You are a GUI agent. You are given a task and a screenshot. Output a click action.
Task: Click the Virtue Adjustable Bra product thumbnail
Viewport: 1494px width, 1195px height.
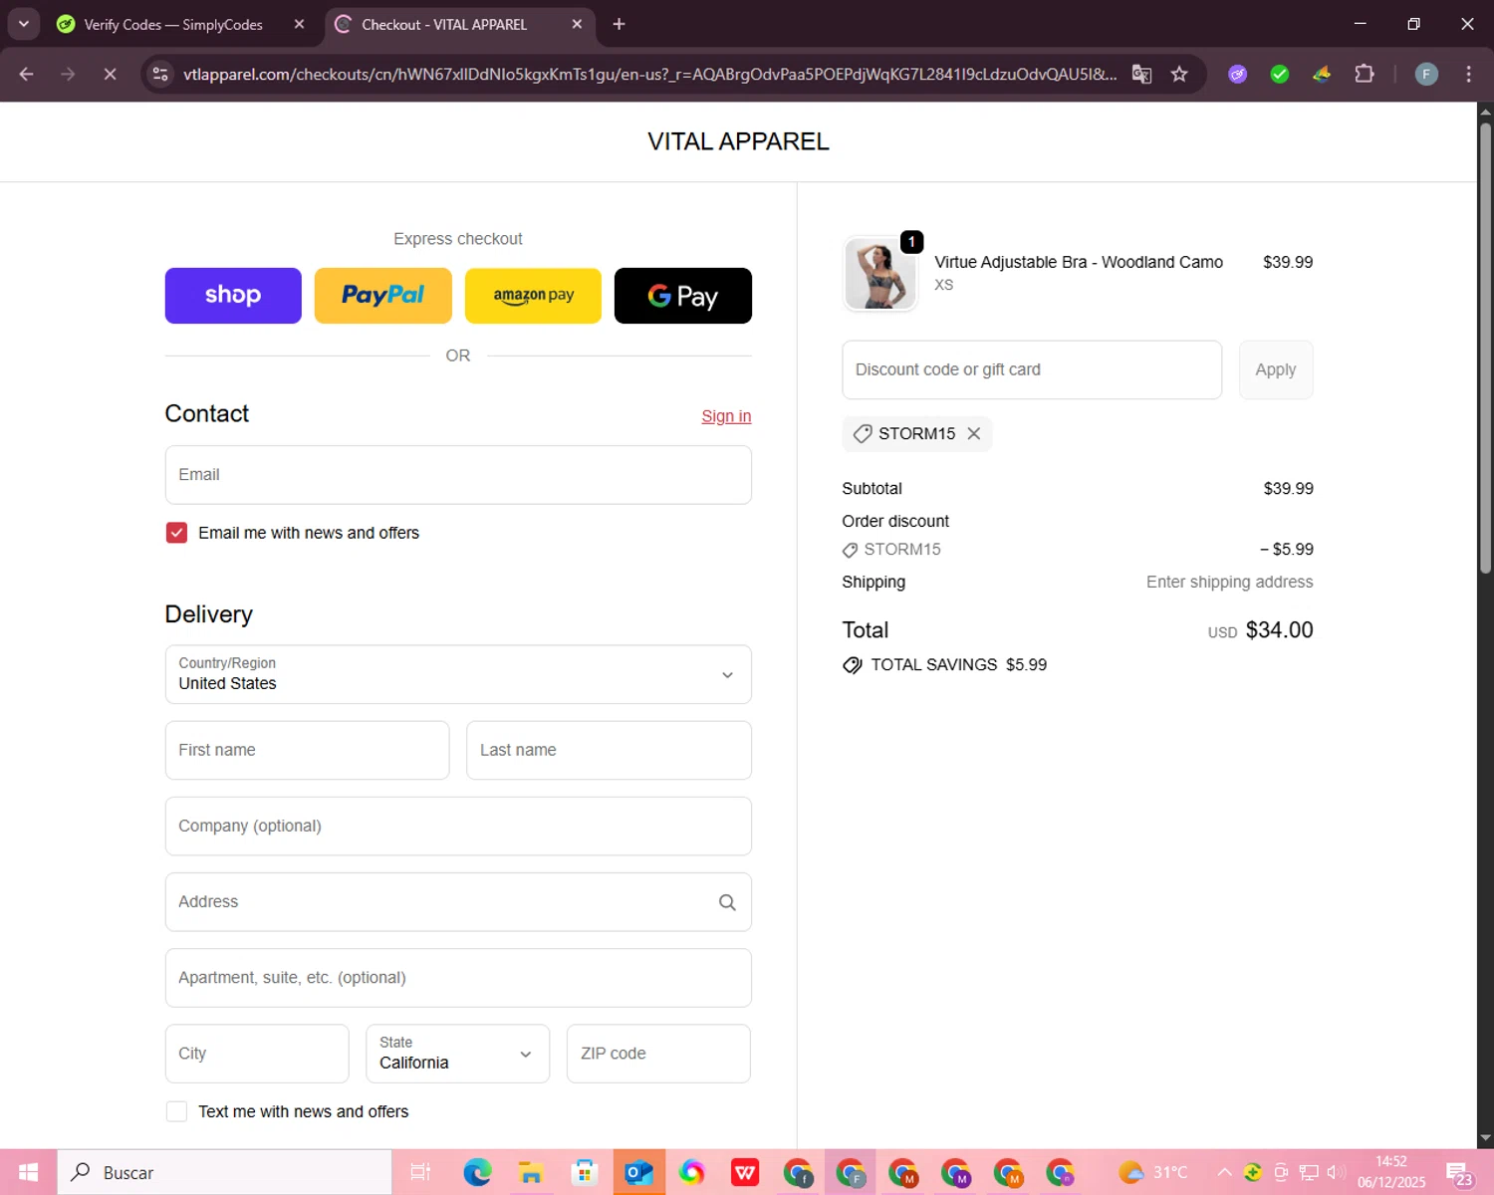(880, 274)
